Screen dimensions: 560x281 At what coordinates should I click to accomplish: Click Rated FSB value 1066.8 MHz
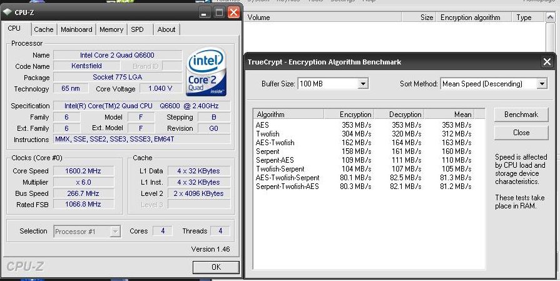84,204
